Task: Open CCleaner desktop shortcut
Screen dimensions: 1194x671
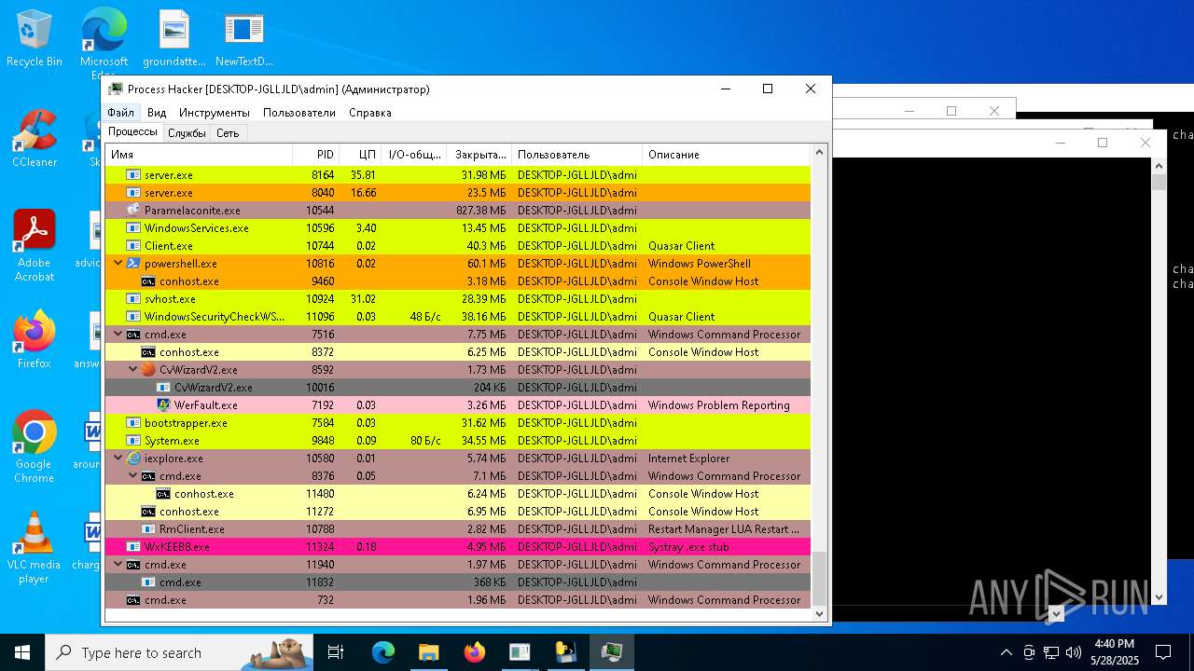Action: (x=35, y=139)
